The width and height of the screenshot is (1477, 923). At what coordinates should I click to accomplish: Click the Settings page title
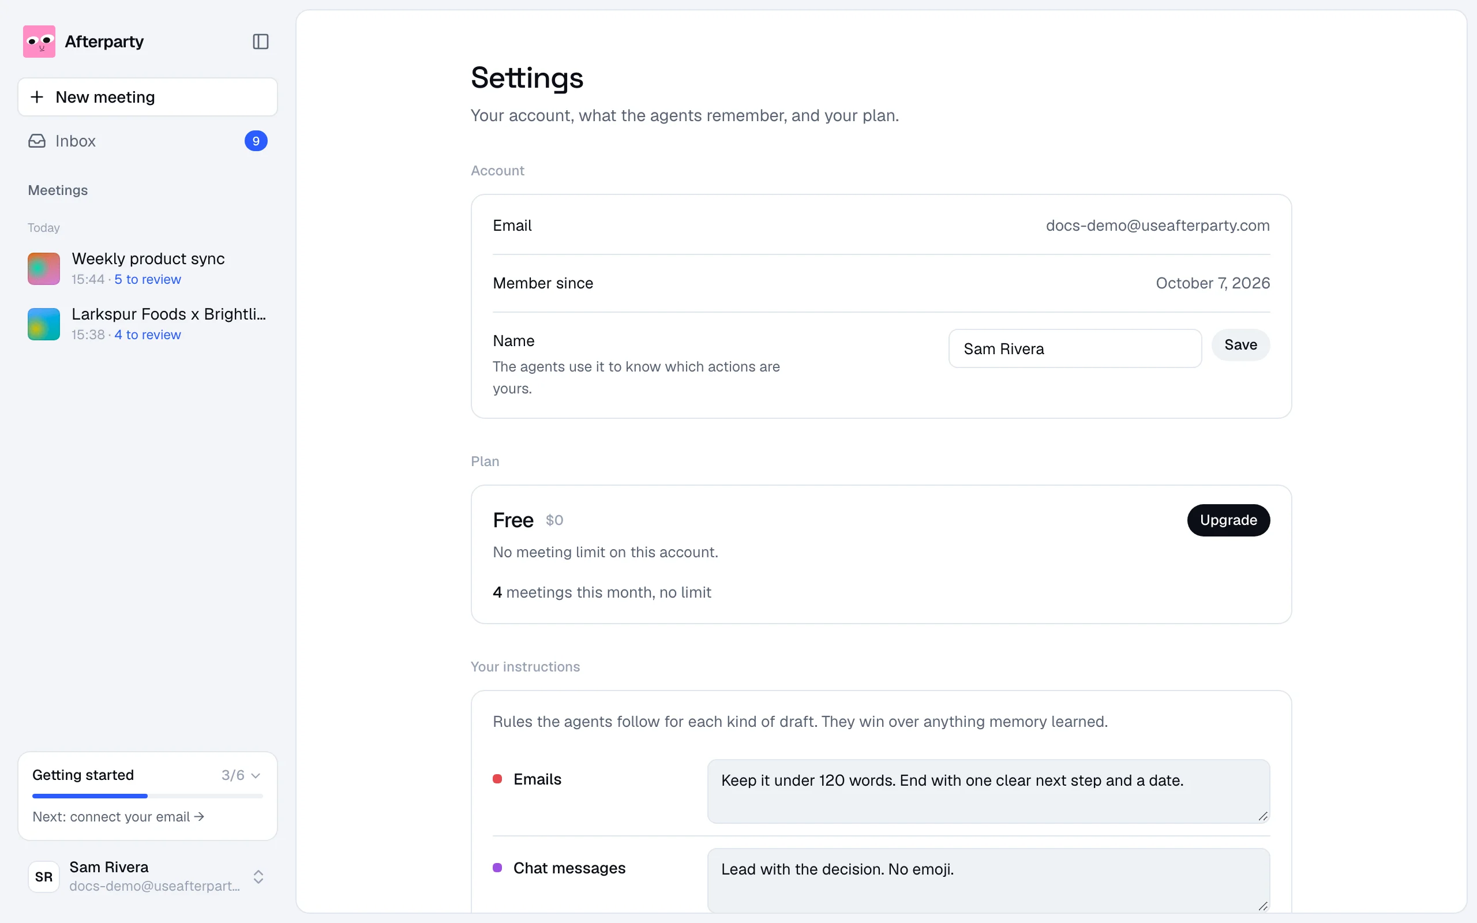(527, 78)
